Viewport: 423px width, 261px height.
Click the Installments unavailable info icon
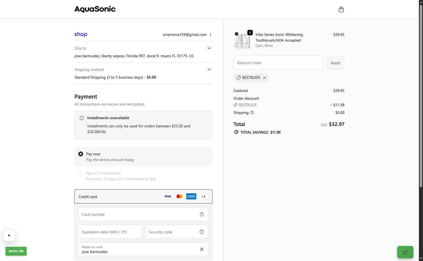82,118
